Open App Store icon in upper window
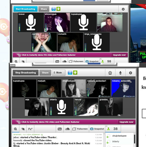This screenshot has height=147, width=146. [53, 9]
